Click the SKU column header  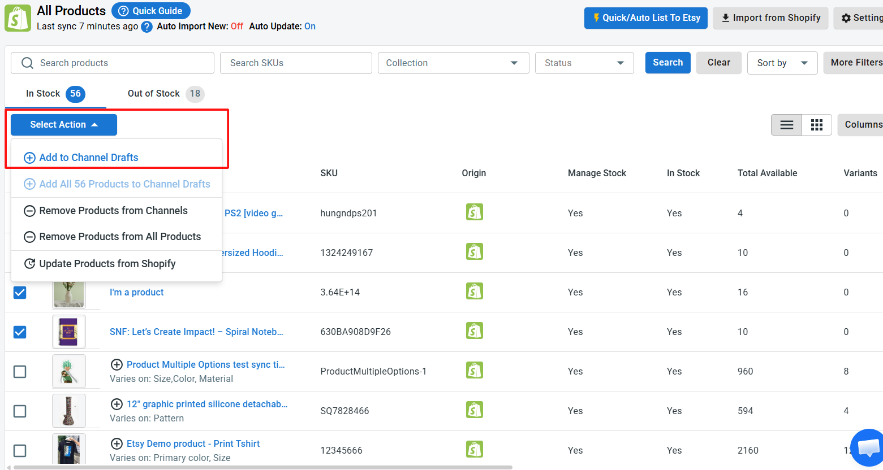[329, 173]
